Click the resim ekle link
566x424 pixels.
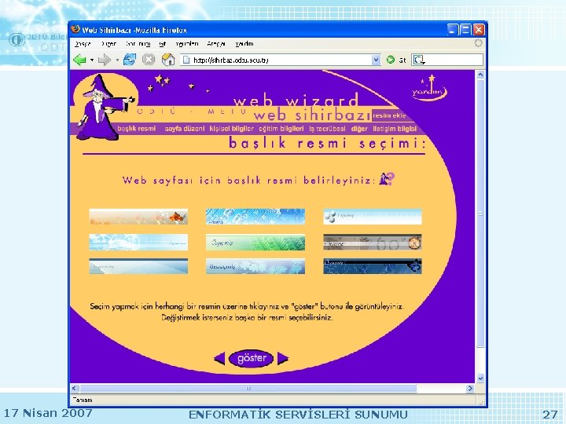(x=389, y=115)
